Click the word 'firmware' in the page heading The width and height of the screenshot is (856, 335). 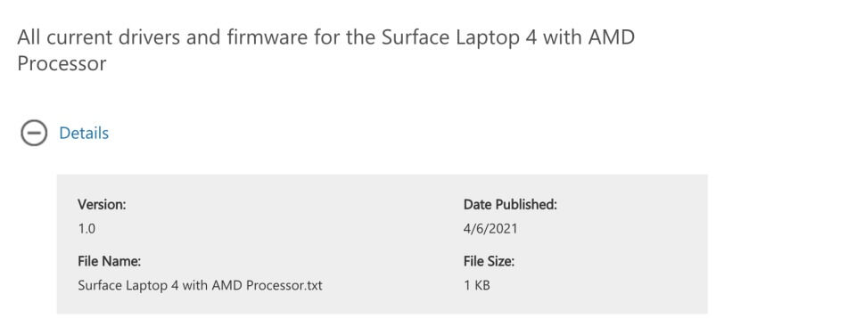point(268,37)
